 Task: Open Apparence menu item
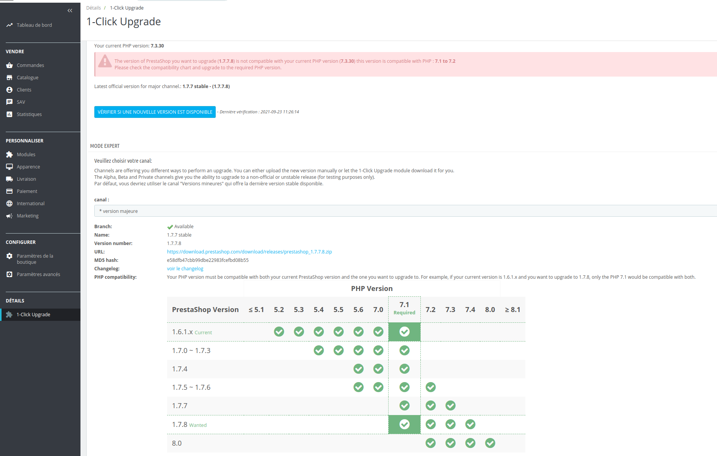click(x=28, y=167)
